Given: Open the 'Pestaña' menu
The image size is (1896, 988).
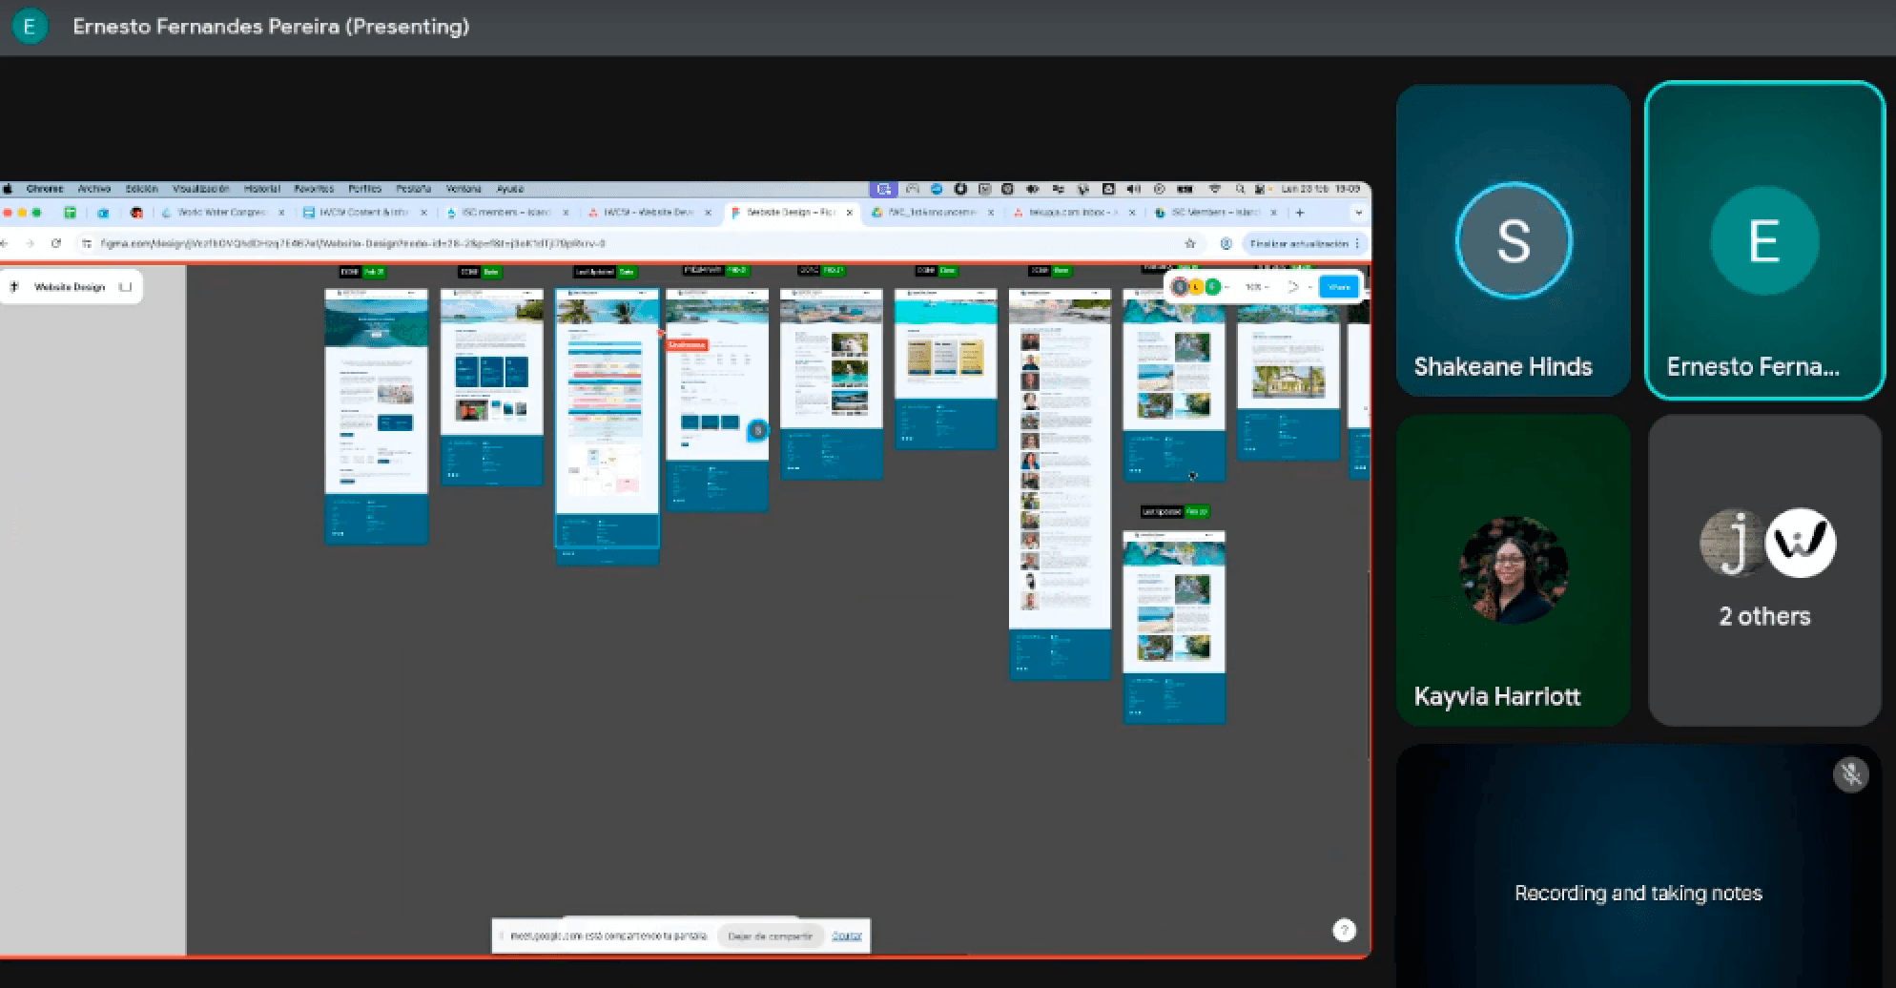Looking at the screenshot, I should 413,189.
